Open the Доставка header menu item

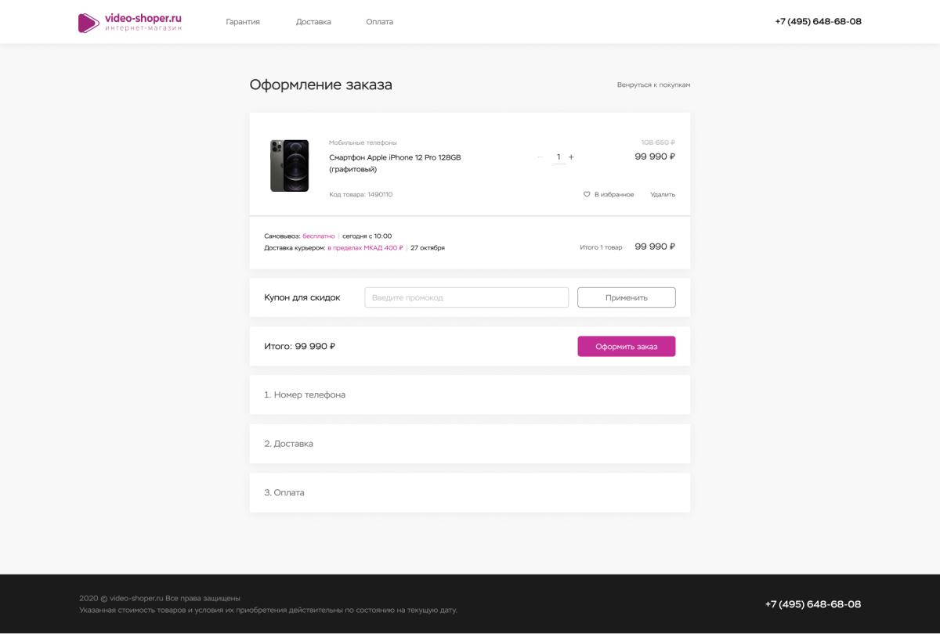click(x=313, y=22)
